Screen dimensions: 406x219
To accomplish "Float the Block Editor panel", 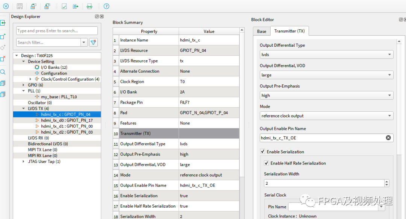I will (401, 20).
